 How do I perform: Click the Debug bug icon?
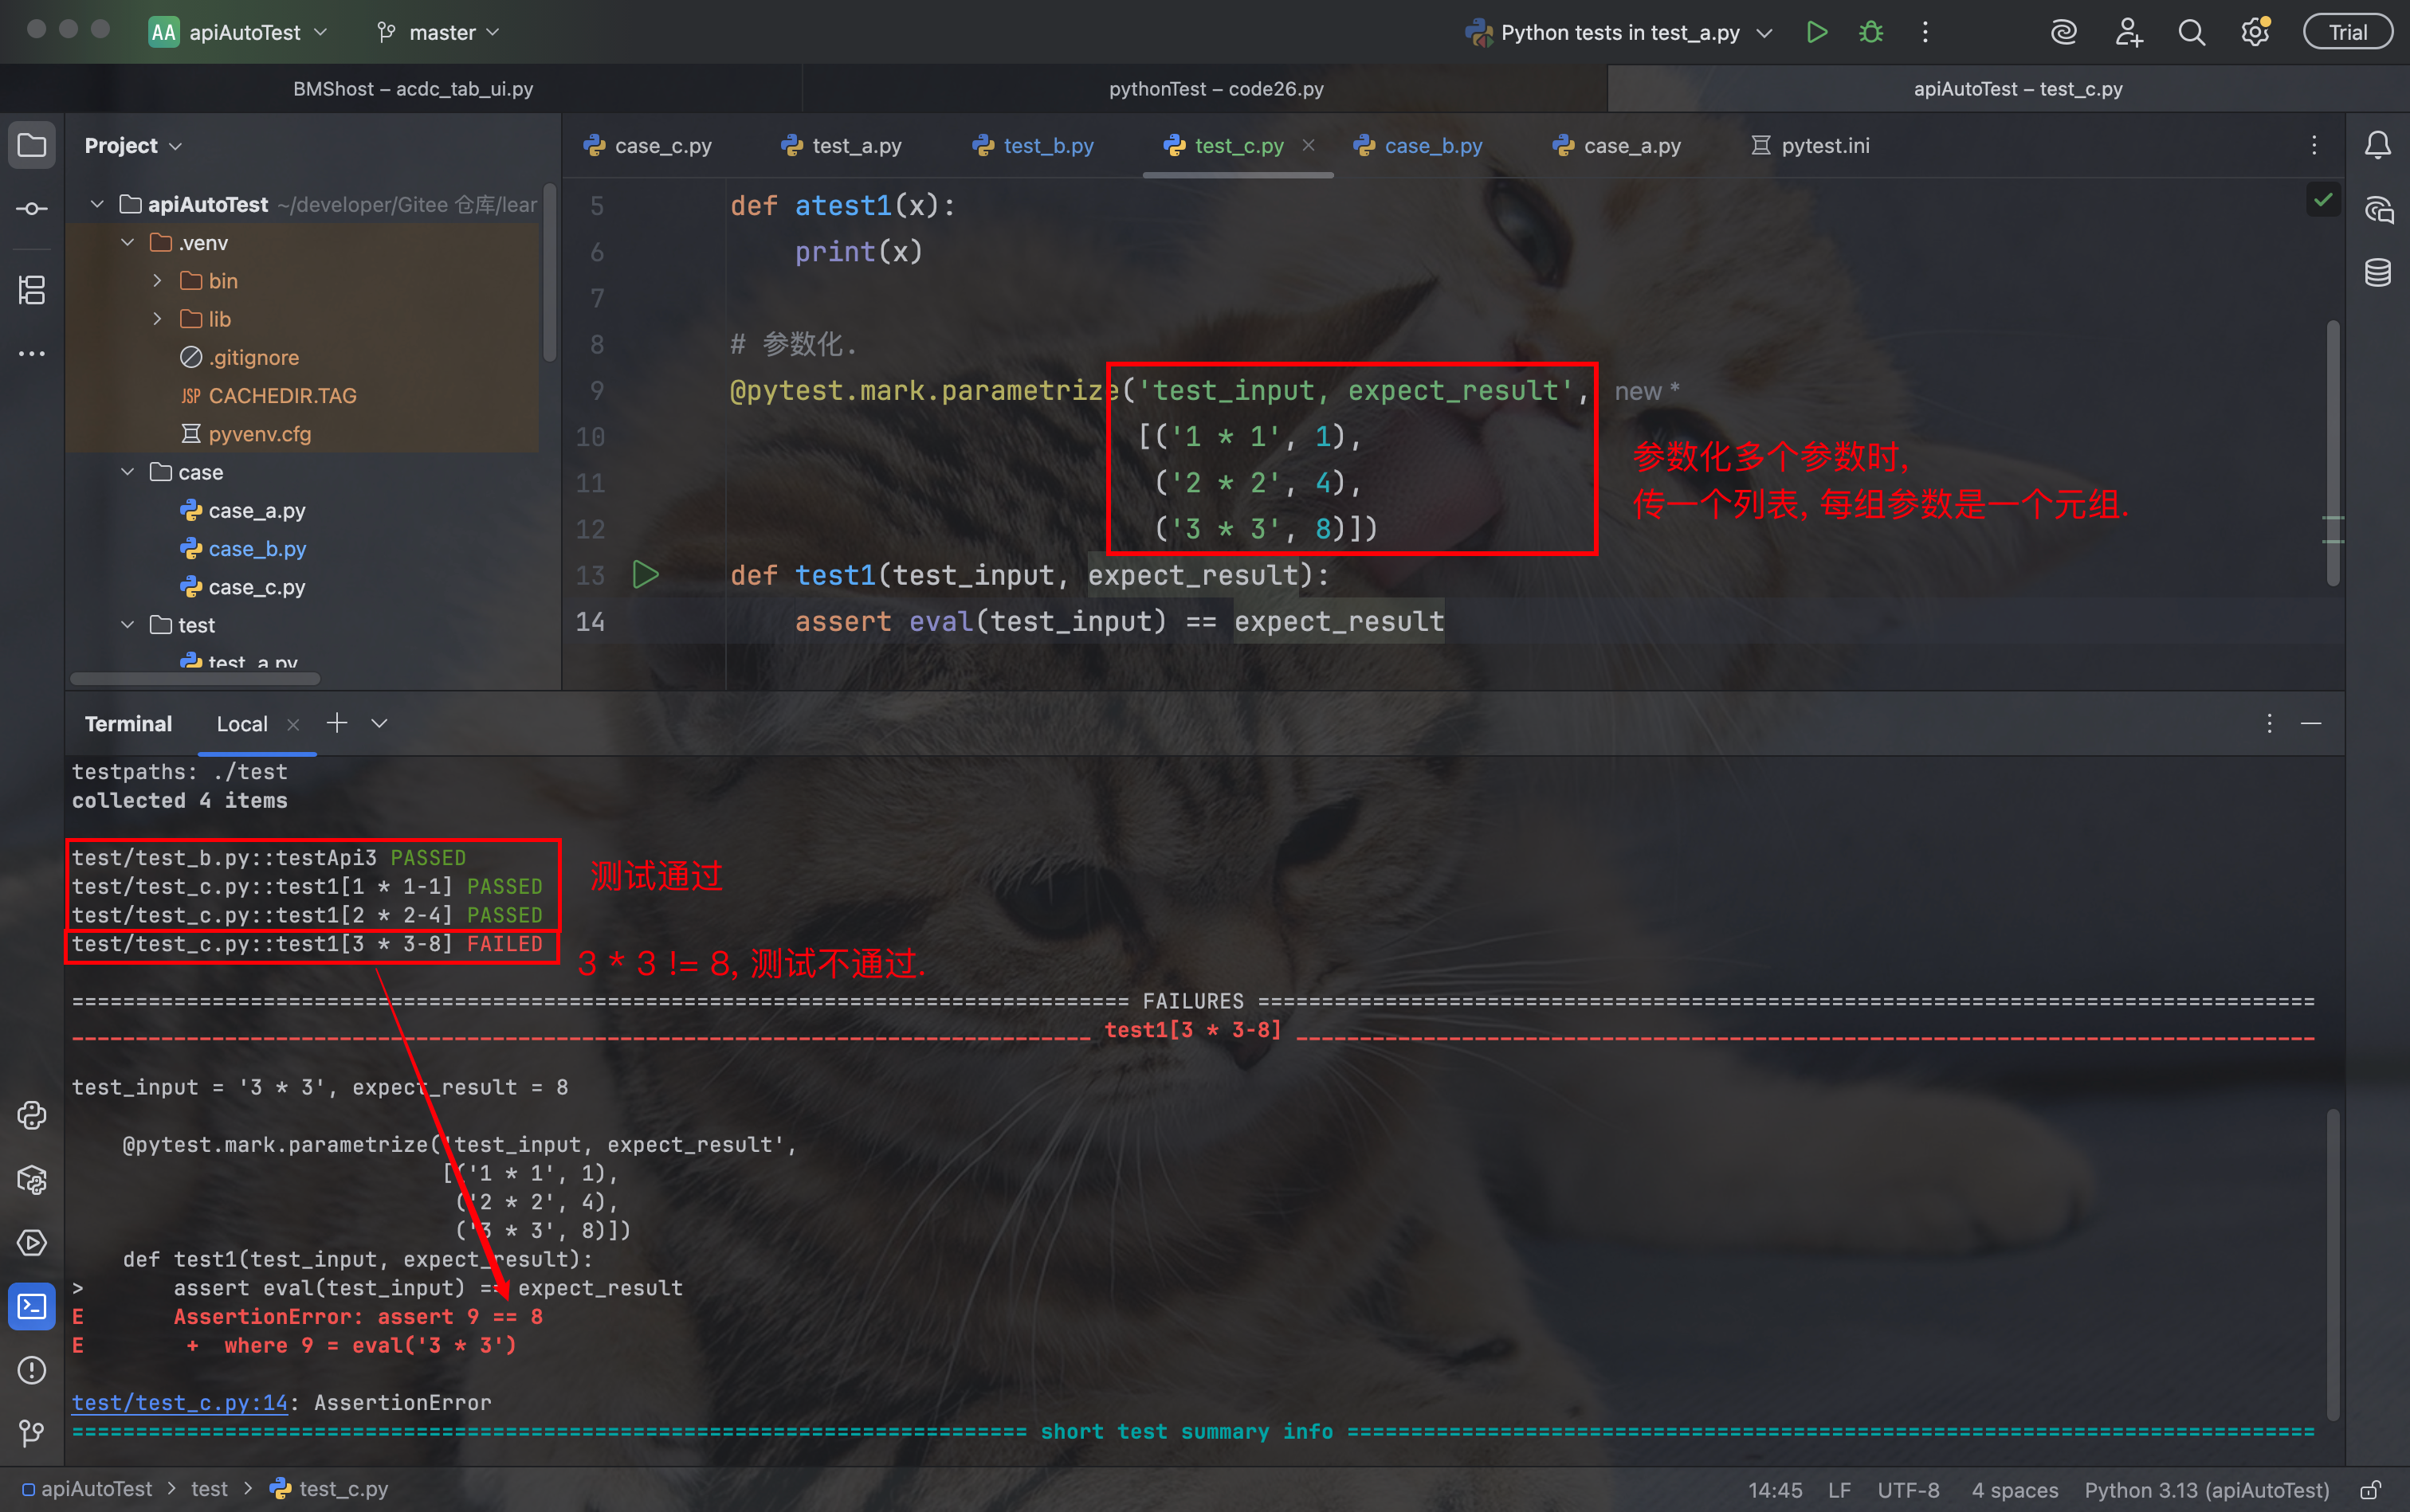coord(1870,32)
